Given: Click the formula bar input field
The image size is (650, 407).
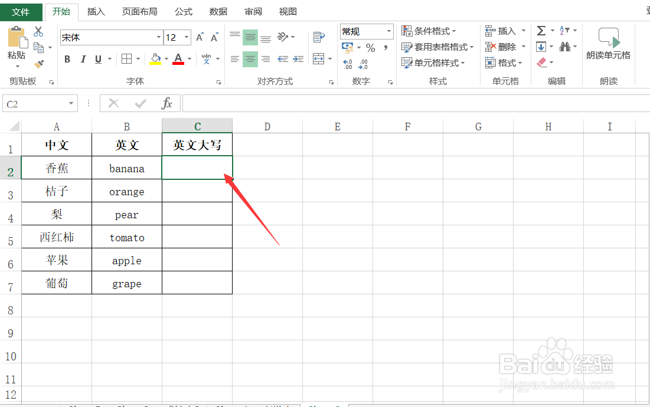Looking at the screenshot, I should click(416, 103).
